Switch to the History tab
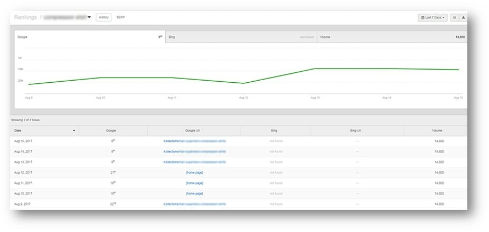 coord(104,17)
